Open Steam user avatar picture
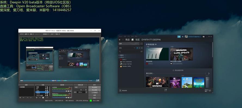 [x=186, y=37]
